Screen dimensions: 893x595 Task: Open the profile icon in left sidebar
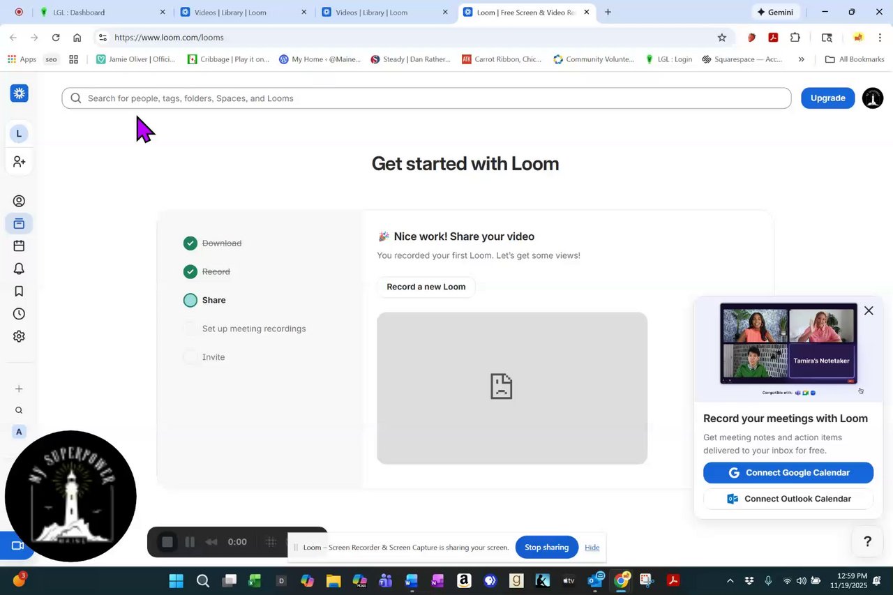tap(19, 201)
